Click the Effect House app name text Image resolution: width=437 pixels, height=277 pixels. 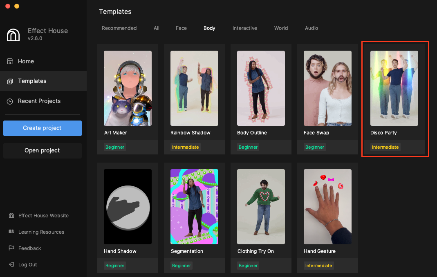pos(48,31)
